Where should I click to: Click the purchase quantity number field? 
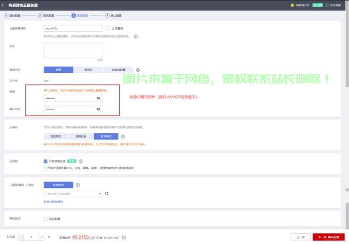(x=31, y=237)
